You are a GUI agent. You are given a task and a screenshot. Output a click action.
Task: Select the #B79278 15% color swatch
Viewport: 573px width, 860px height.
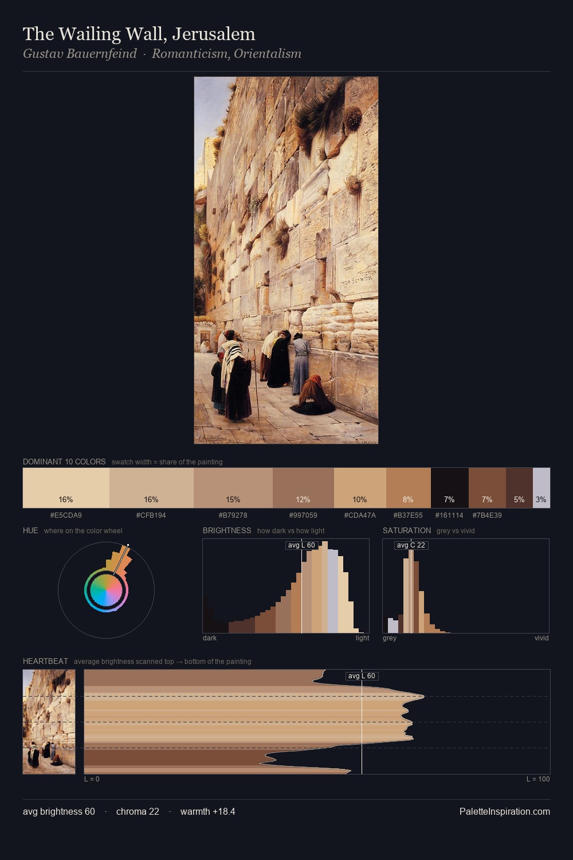(x=233, y=488)
